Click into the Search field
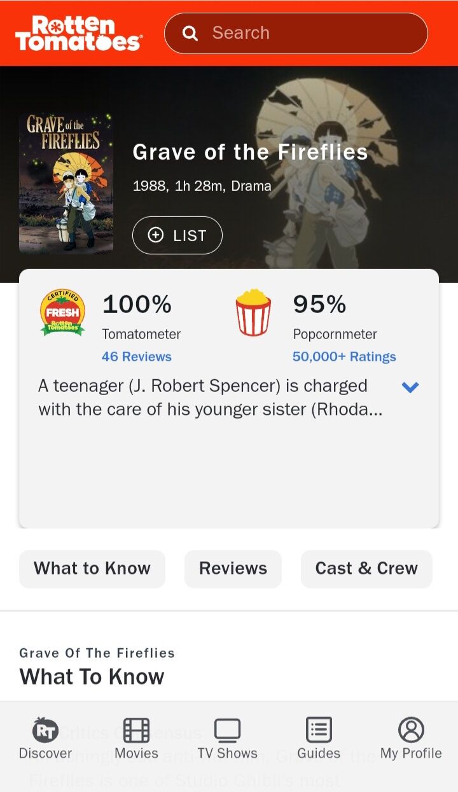The height and width of the screenshot is (792, 458). [x=296, y=33]
